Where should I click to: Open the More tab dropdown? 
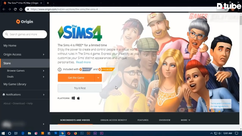(186, 120)
